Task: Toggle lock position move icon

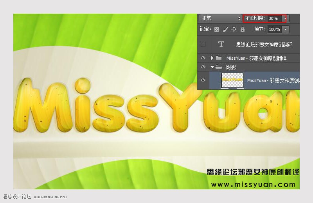Action: [x=234, y=29]
